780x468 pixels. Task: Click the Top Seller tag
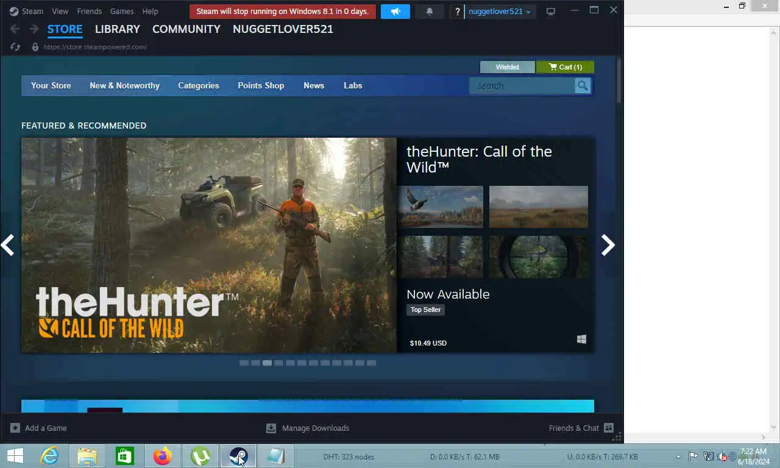(425, 310)
